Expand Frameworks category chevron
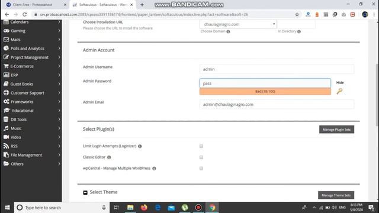 click(59, 102)
